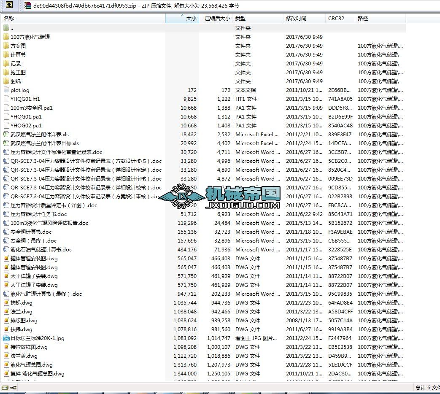440x394 pixels.
Task: Select the 方案图 folder icon
Action: (x=6, y=46)
